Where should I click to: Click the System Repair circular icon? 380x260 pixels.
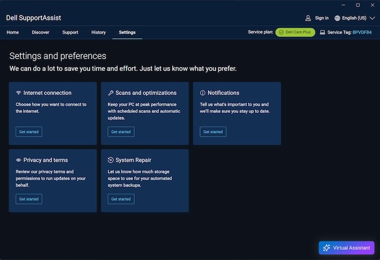111,160
